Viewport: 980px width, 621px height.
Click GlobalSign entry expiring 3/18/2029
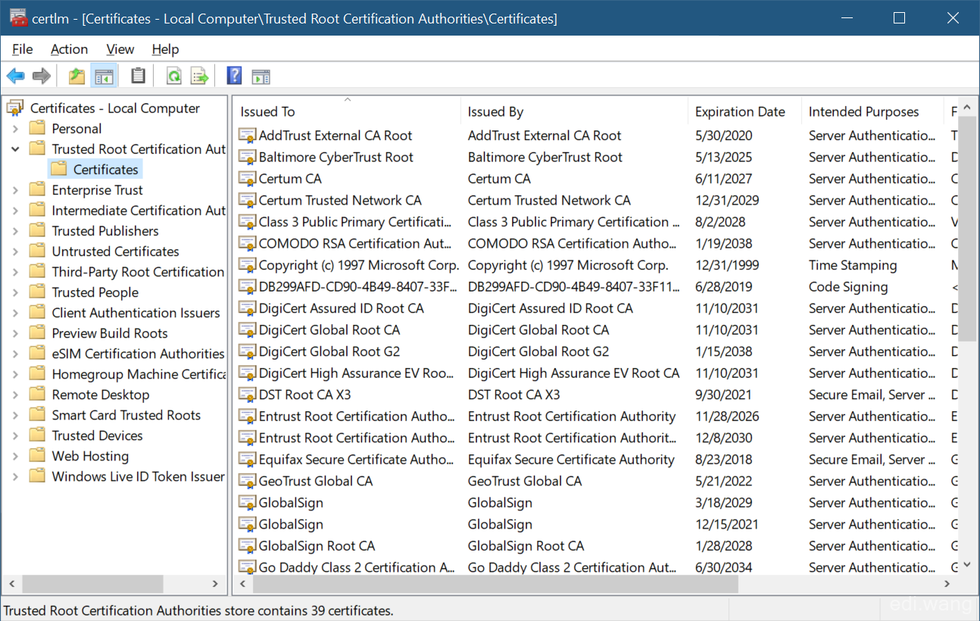click(x=291, y=503)
